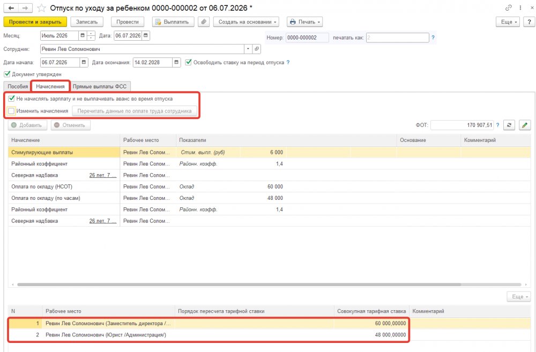This screenshot has width=536, height=352.
Task: Go back with the left arrow
Action: pos(11,8)
